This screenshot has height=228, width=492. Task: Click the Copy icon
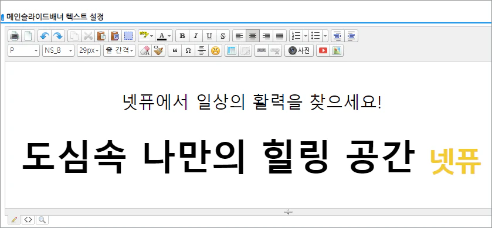pyautogui.click(x=74, y=36)
